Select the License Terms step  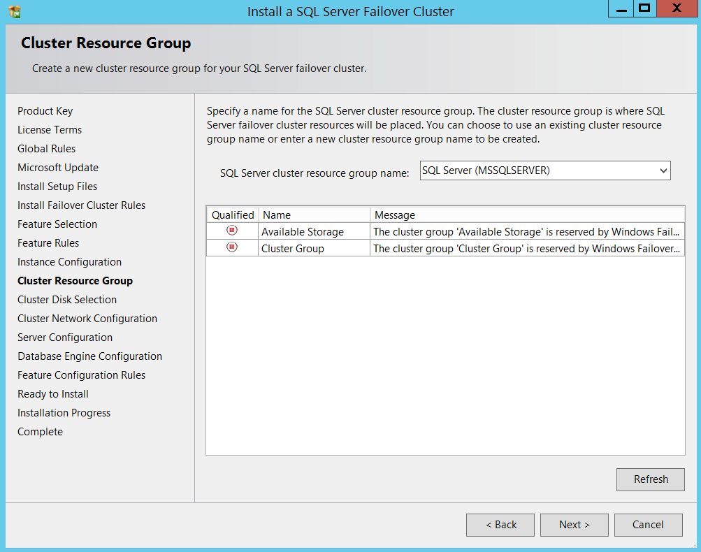50,130
